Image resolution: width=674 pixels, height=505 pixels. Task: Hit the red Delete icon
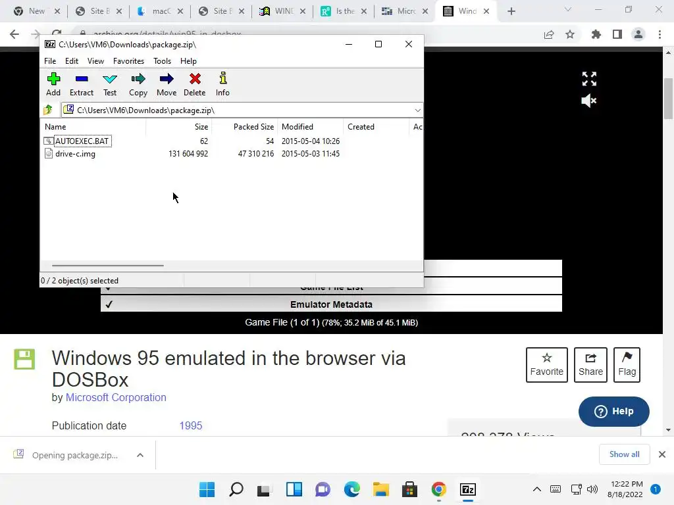pyautogui.click(x=195, y=85)
